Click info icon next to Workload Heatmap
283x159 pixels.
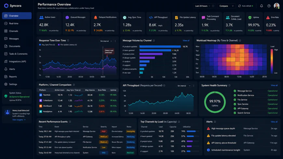[x=240, y=41]
